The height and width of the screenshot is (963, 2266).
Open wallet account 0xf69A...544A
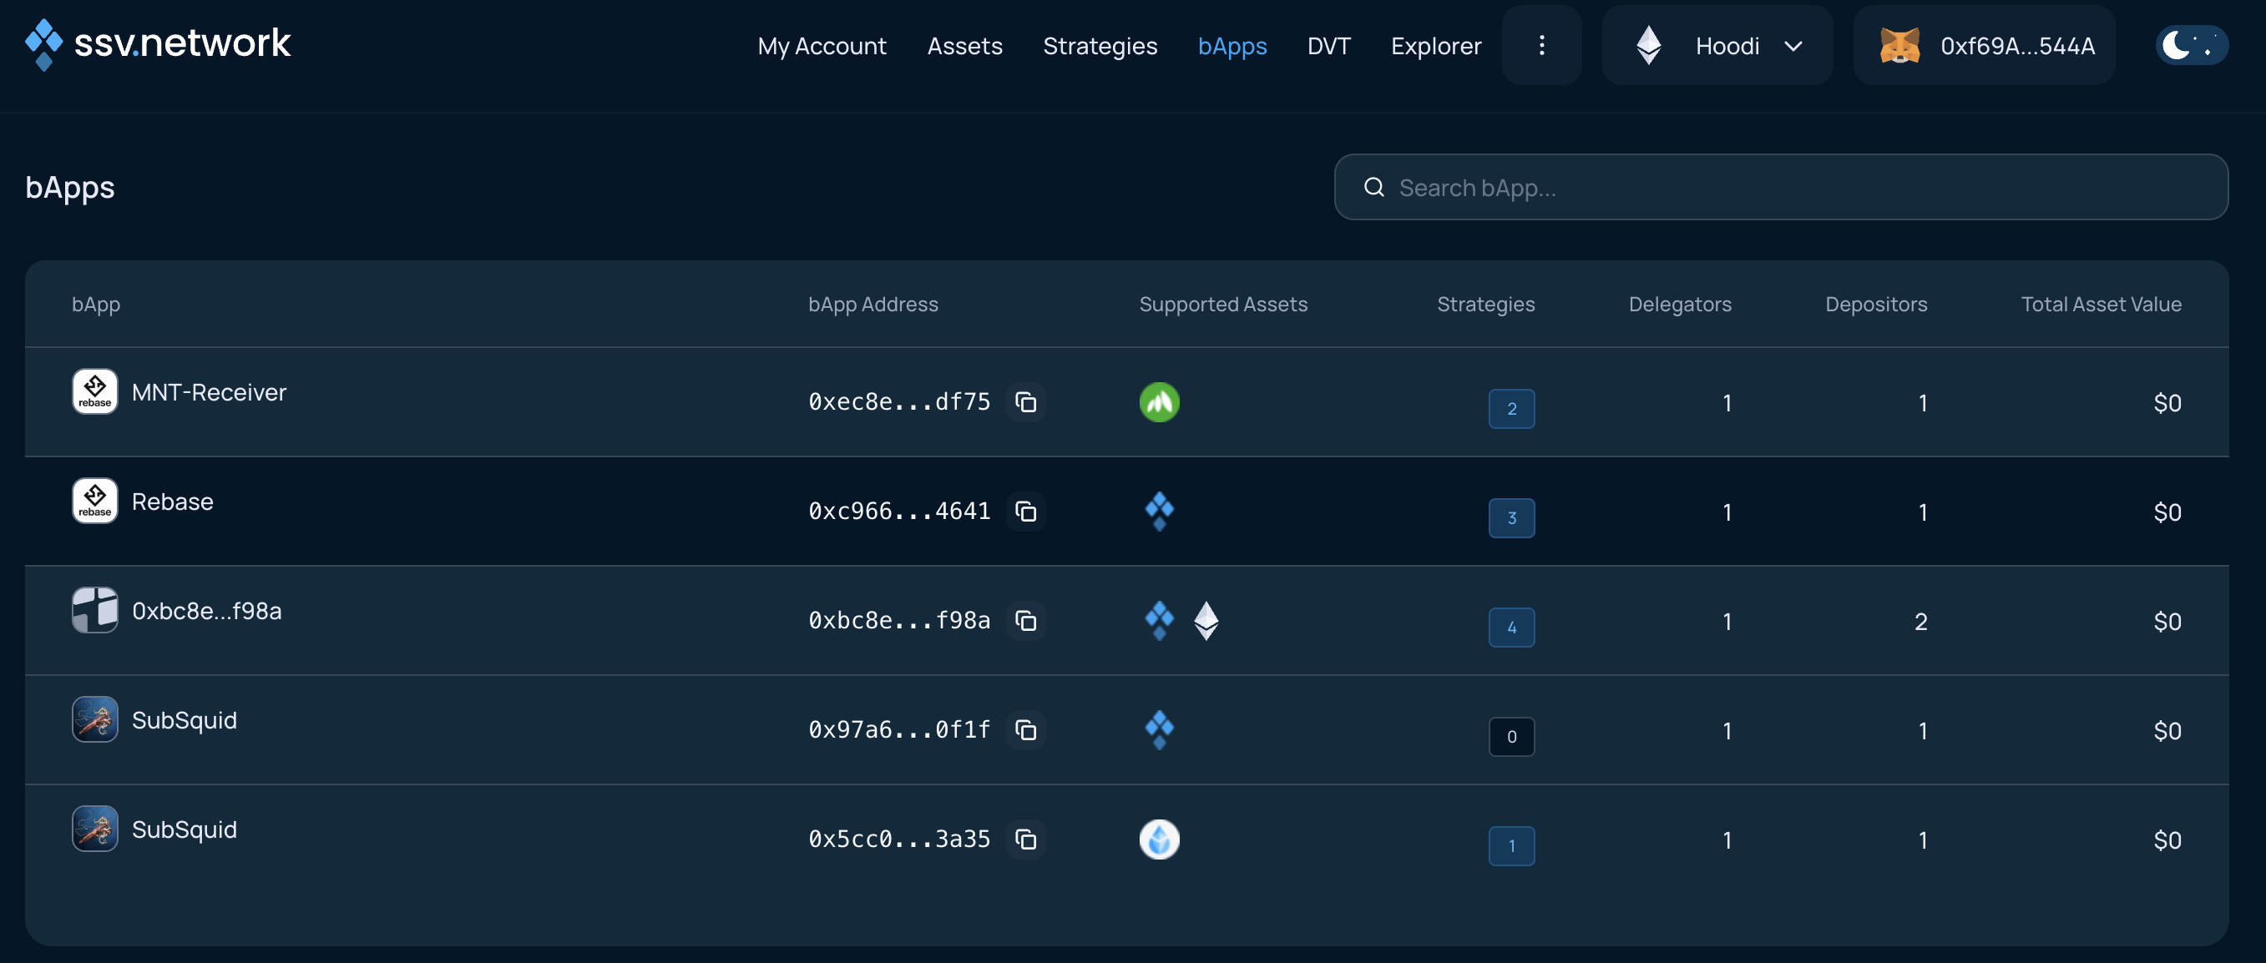point(1984,45)
